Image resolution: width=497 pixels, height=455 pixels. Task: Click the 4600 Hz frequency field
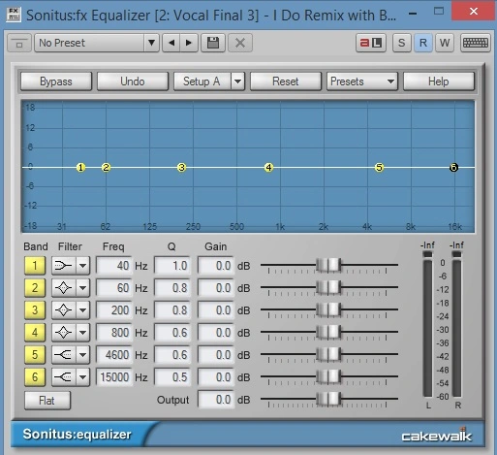(114, 355)
